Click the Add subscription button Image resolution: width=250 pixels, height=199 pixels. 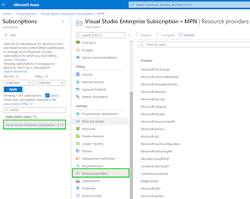click(10, 35)
